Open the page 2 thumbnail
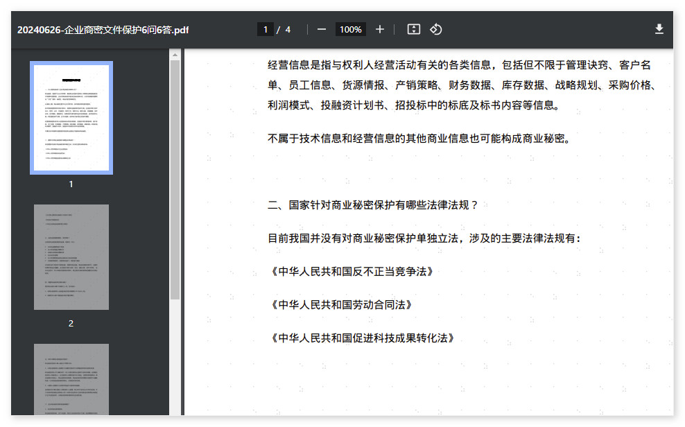 [71, 257]
